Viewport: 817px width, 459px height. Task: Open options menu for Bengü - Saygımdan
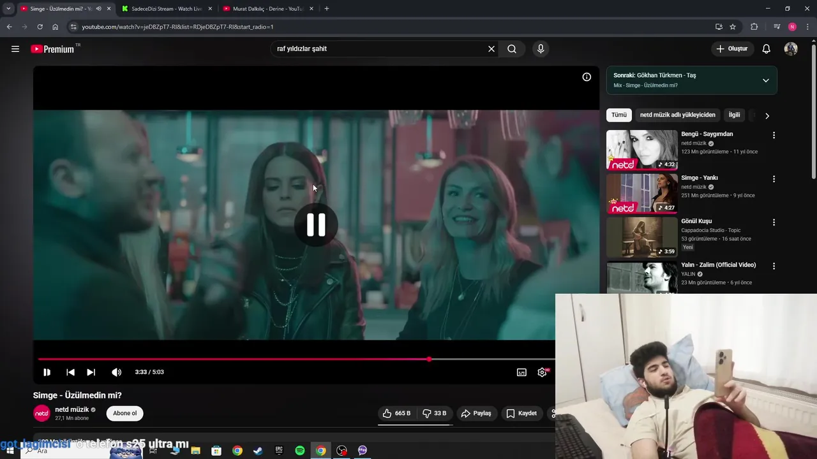pyautogui.click(x=774, y=135)
